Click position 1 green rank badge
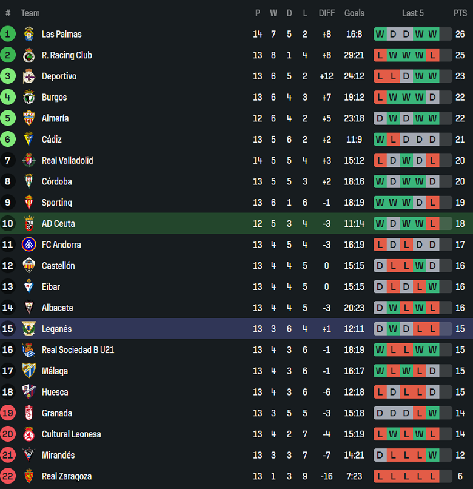473x489 pixels. [x=8, y=34]
